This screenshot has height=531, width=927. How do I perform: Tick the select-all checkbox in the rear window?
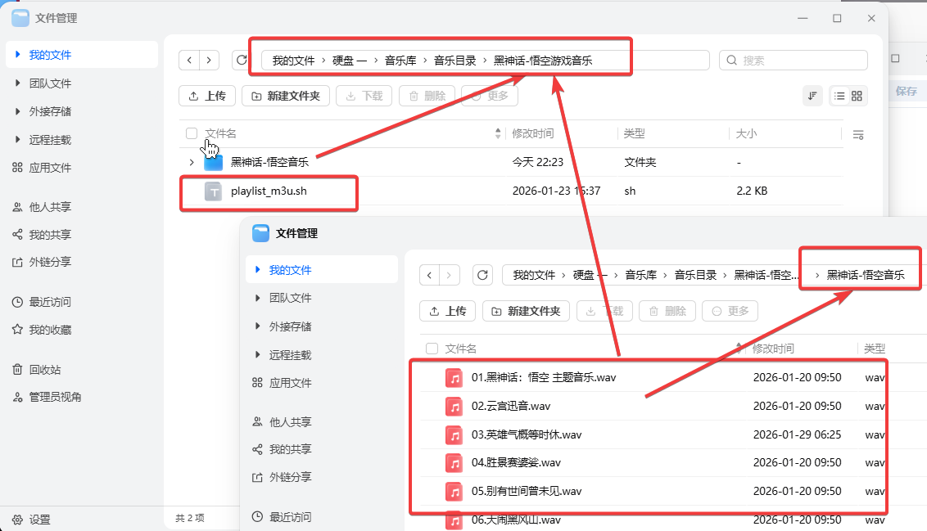coord(192,133)
